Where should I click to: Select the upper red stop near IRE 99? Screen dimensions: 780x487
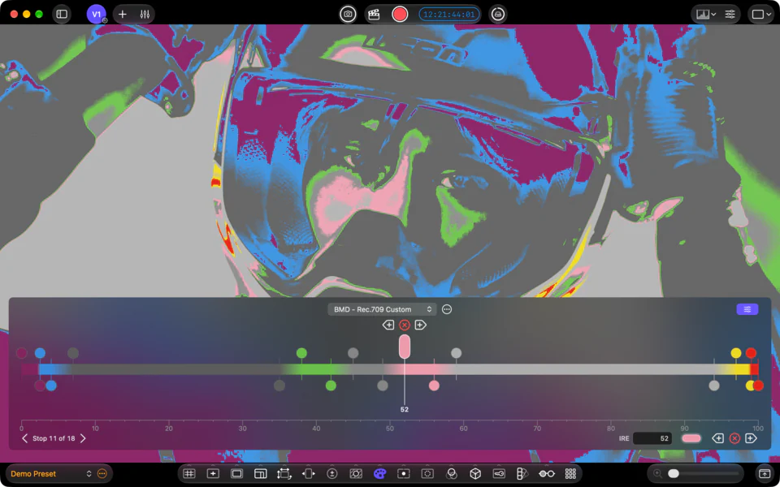click(751, 353)
